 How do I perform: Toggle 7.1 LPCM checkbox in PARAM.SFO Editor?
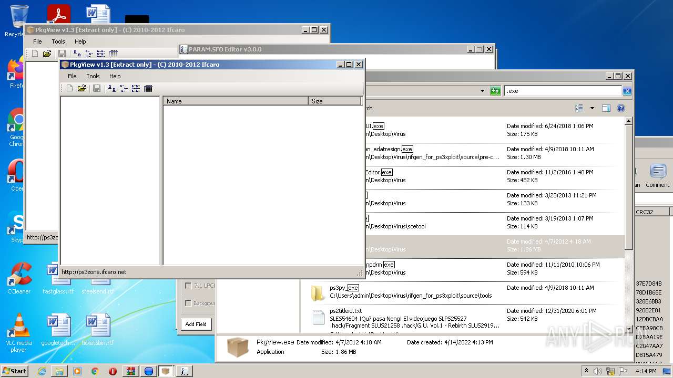188,286
